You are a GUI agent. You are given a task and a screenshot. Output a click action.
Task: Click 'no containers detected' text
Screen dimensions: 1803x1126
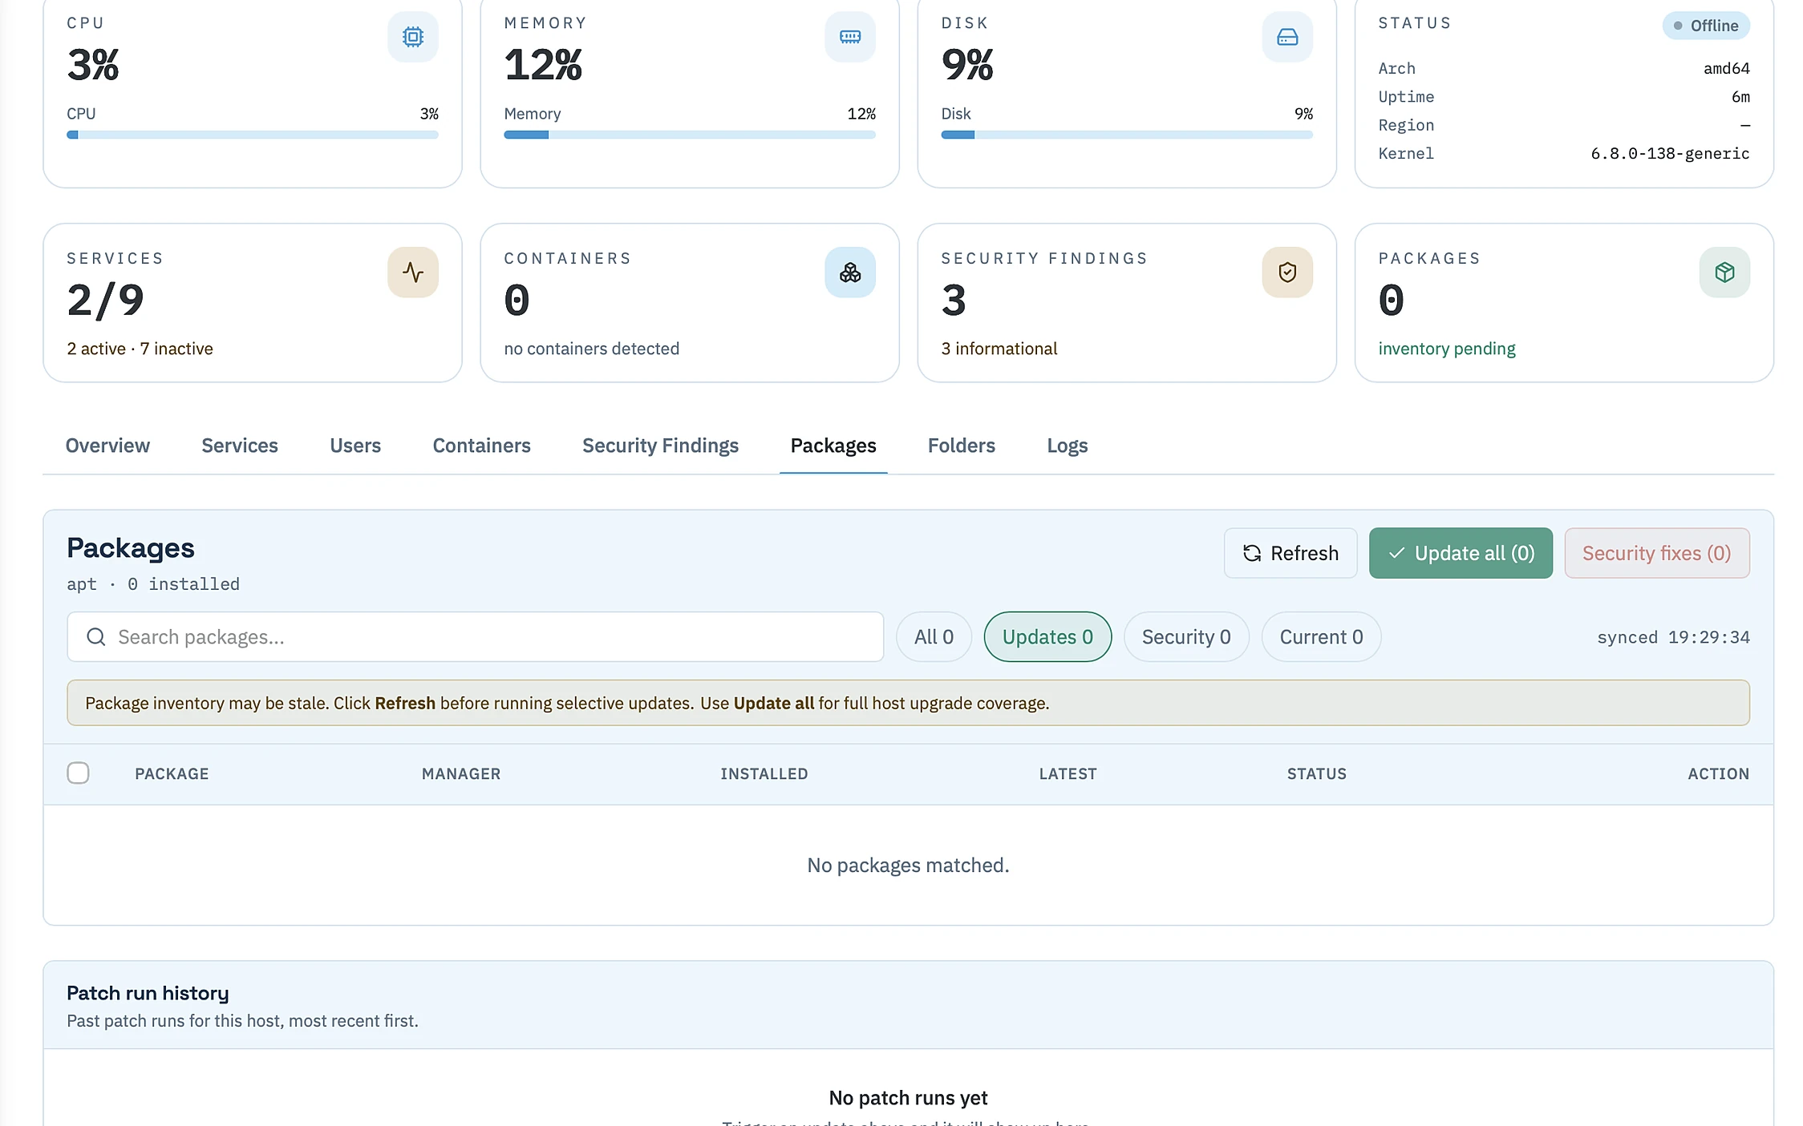coord(592,349)
